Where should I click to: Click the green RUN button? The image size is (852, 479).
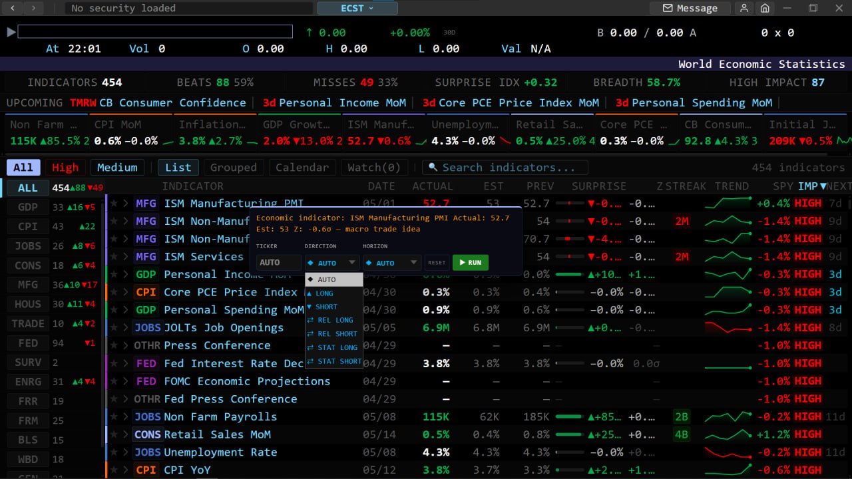click(470, 263)
